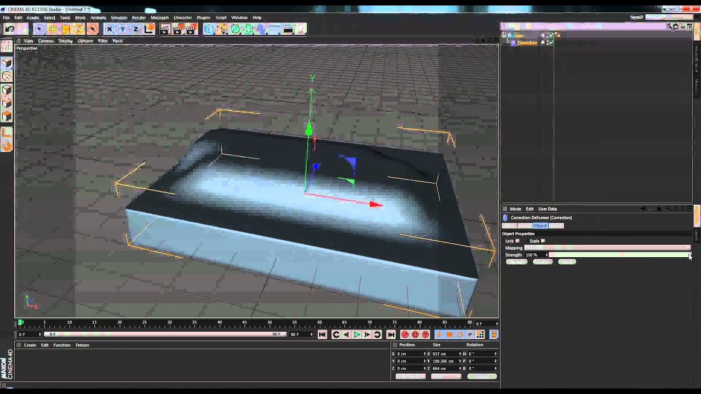
Task: Select the Rotate tool
Action: [79, 29]
